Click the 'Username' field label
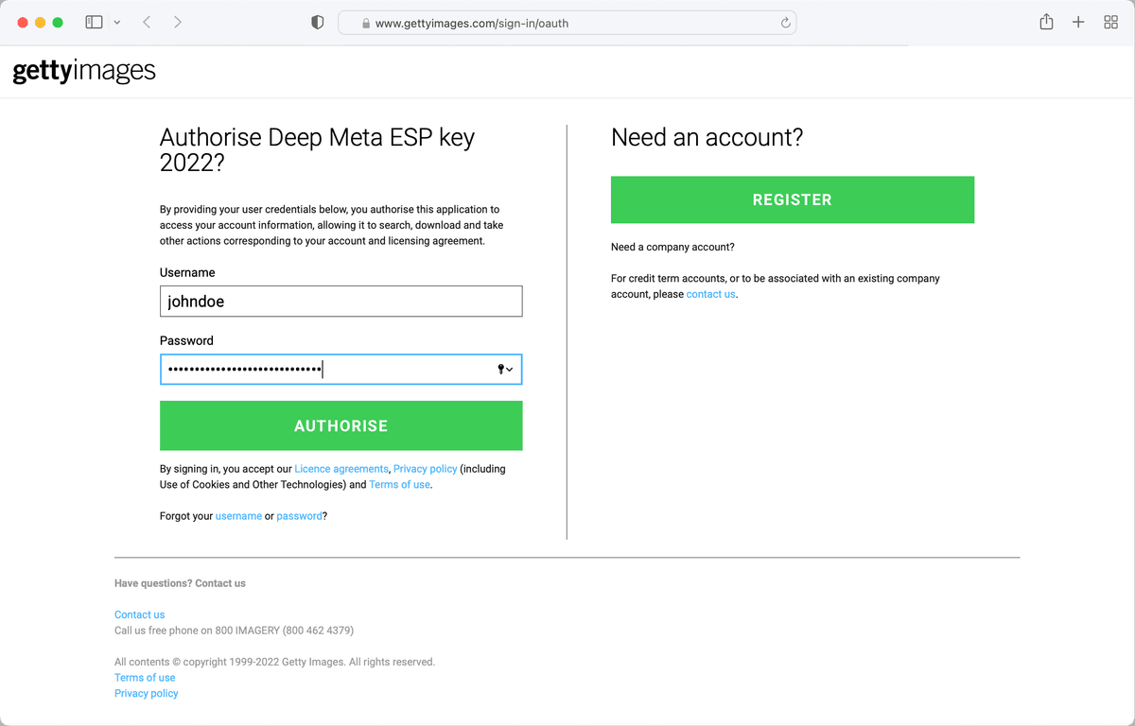Image resolution: width=1135 pixels, height=726 pixels. (187, 272)
